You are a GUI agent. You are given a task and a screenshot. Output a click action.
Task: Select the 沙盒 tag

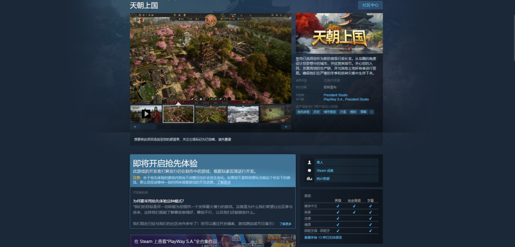[343, 112]
